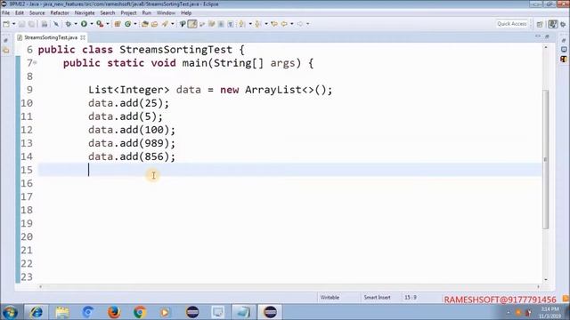This screenshot has width=570, height=320.
Task: Open Internet Explorer from taskbar
Action: [x=36, y=312]
